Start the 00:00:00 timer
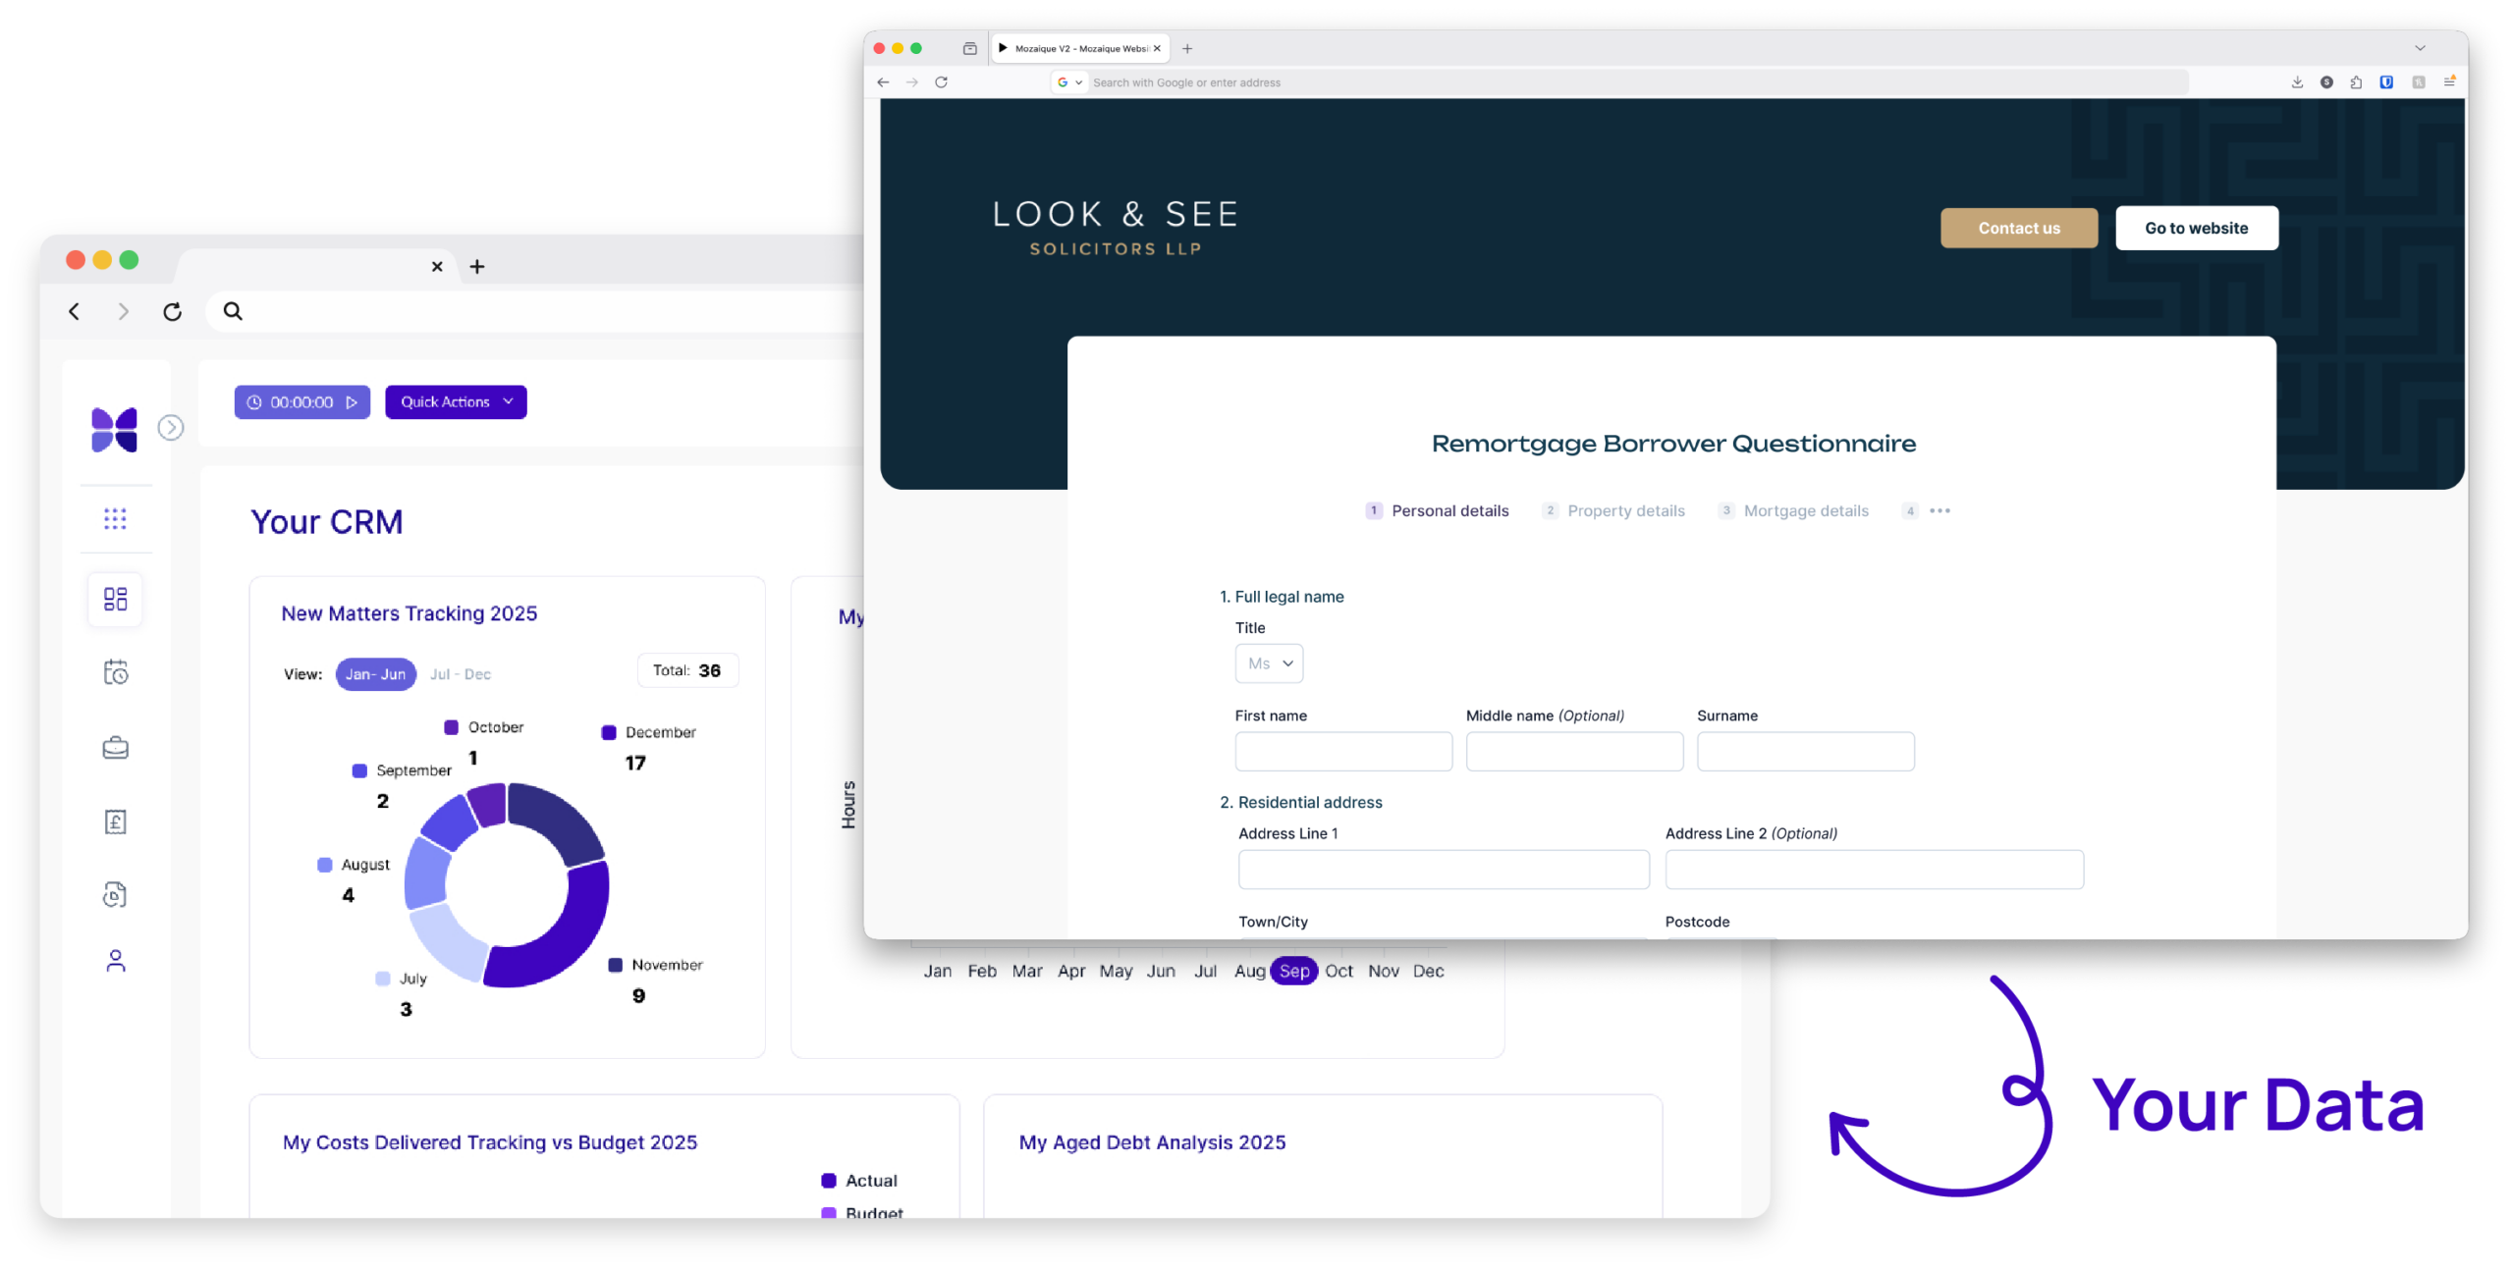This screenshot has height=1271, width=2514. 352,402
